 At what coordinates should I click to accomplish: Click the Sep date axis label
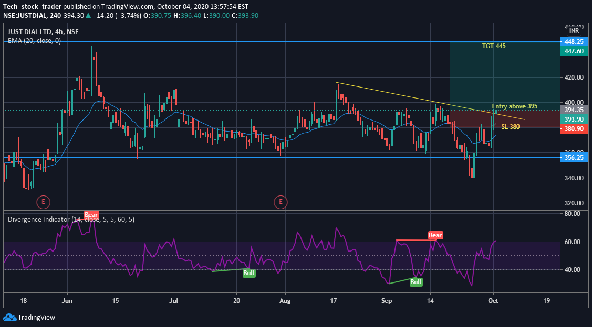click(387, 301)
